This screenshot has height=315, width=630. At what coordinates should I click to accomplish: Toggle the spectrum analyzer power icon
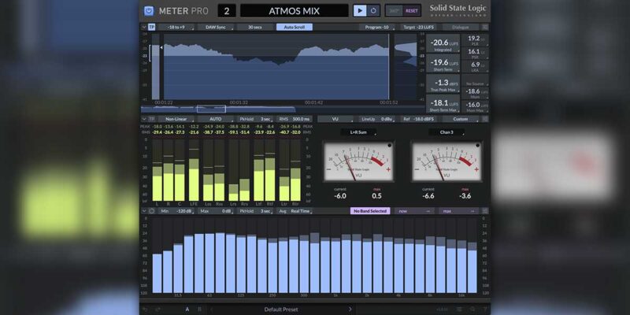(151, 211)
